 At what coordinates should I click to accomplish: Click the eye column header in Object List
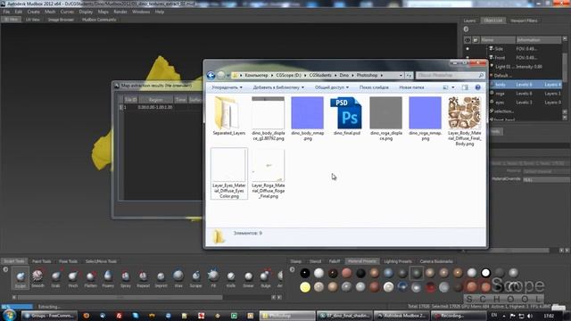pyautogui.click(x=468, y=39)
